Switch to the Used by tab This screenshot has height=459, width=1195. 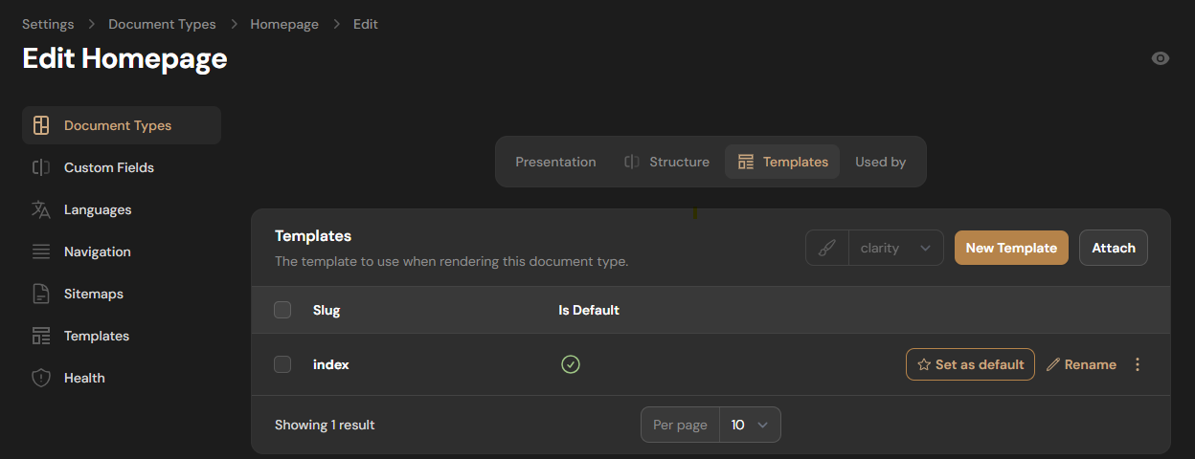point(880,162)
